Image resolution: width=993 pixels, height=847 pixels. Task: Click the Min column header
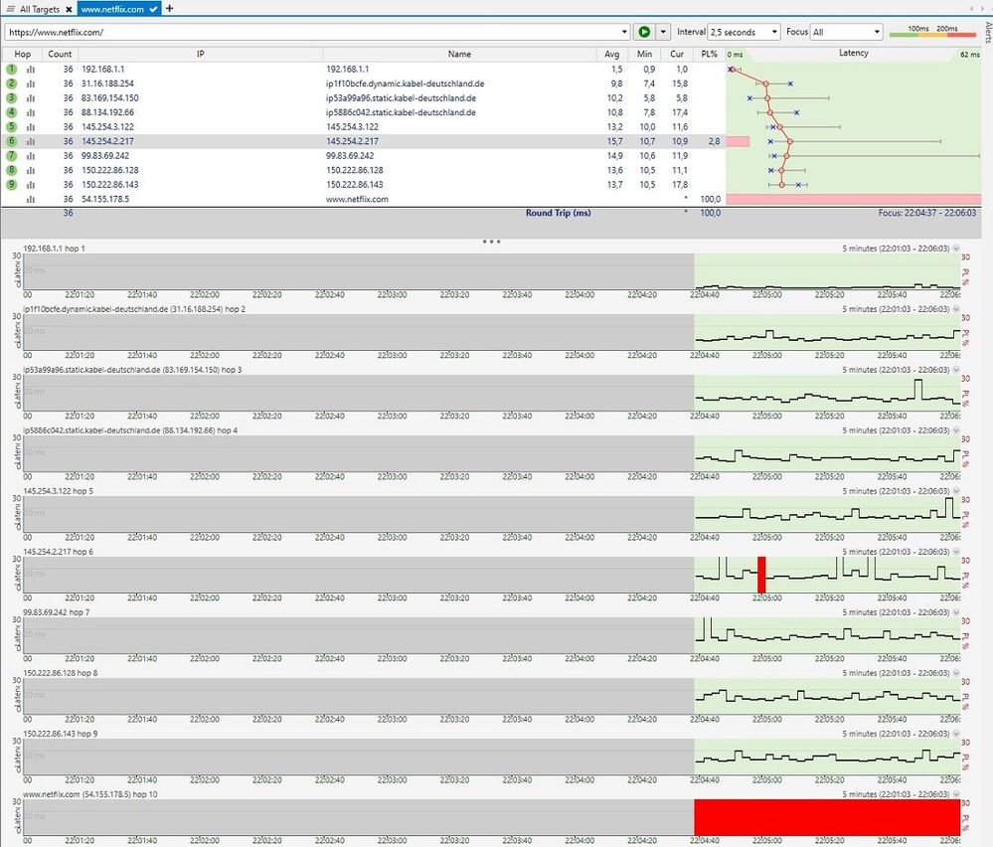click(644, 54)
